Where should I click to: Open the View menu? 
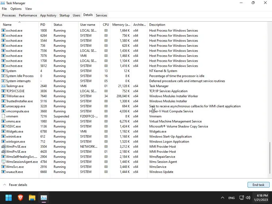pyautogui.click(x=28, y=9)
